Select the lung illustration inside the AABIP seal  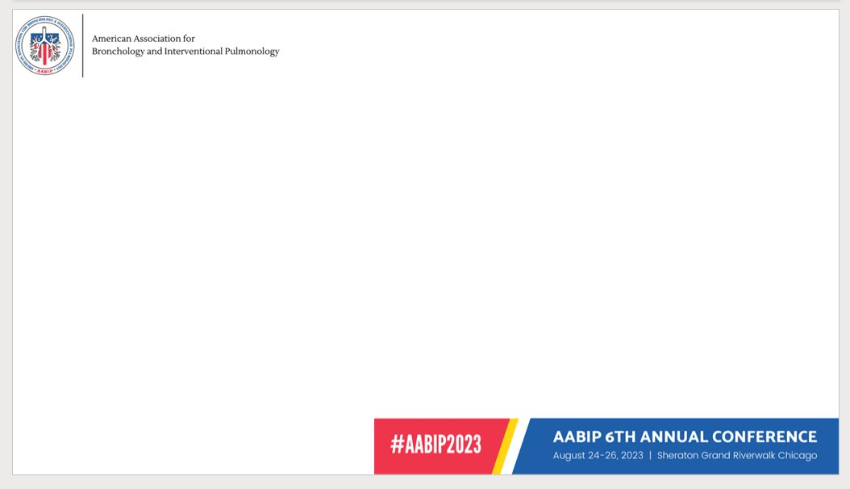[44, 44]
